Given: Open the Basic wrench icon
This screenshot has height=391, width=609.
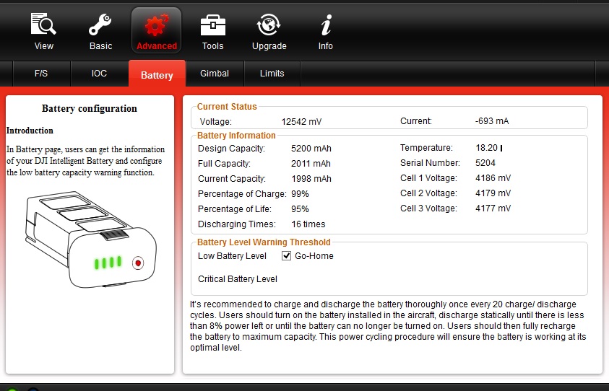Looking at the screenshot, I should pyautogui.click(x=100, y=27).
